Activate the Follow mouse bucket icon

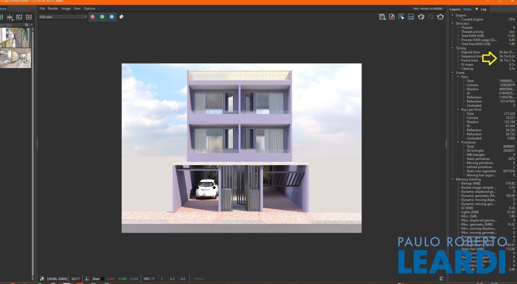(x=401, y=17)
